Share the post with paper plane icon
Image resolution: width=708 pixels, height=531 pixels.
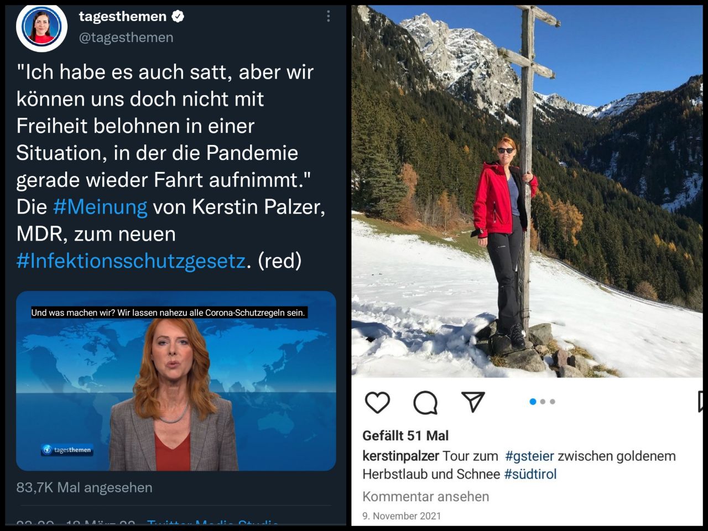(473, 402)
